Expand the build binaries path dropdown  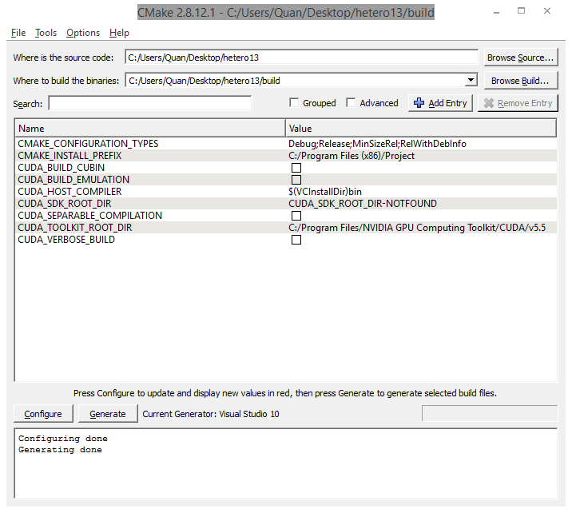tap(471, 80)
